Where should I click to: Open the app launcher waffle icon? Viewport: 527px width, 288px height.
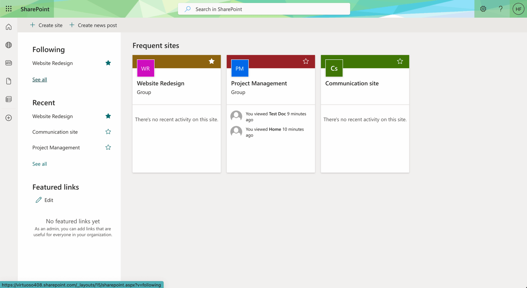(x=9, y=9)
